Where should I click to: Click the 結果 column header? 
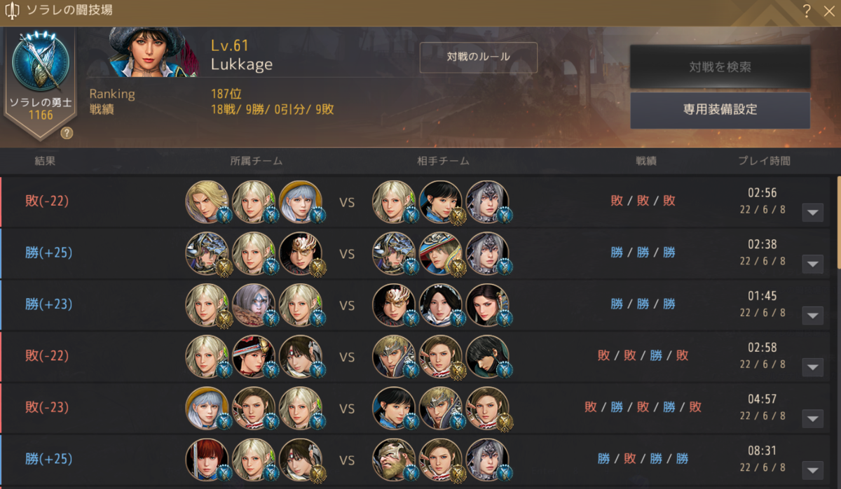pyautogui.click(x=45, y=161)
